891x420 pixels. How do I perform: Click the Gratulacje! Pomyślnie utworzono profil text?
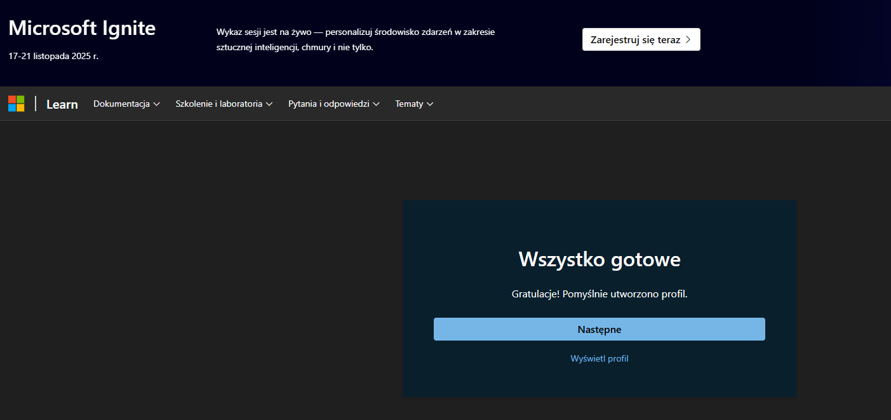[600, 294]
